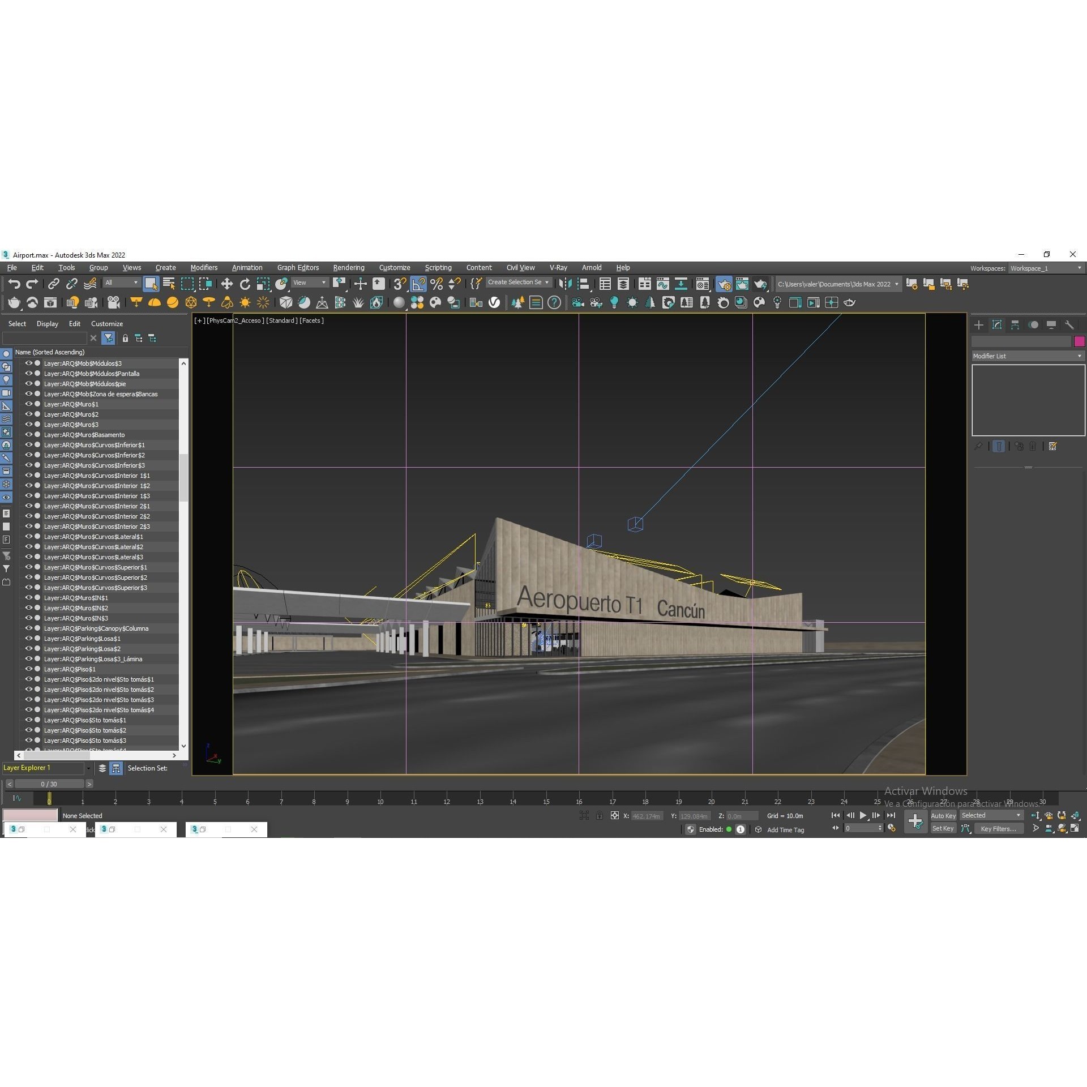Open the Workspace_1 dropdown

(1046, 268)
